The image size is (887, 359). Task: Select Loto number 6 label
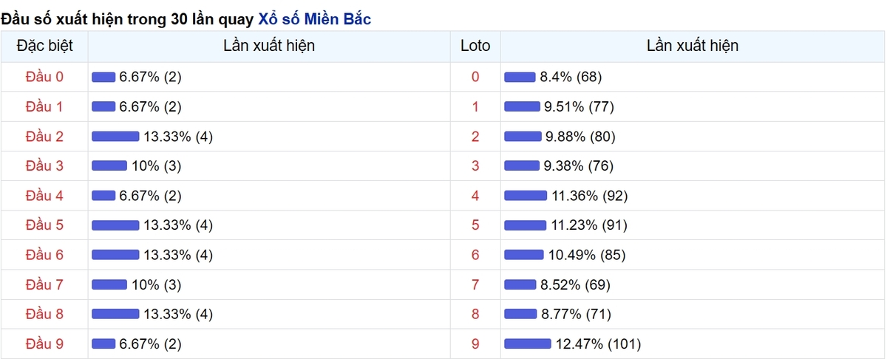(475, 255)
